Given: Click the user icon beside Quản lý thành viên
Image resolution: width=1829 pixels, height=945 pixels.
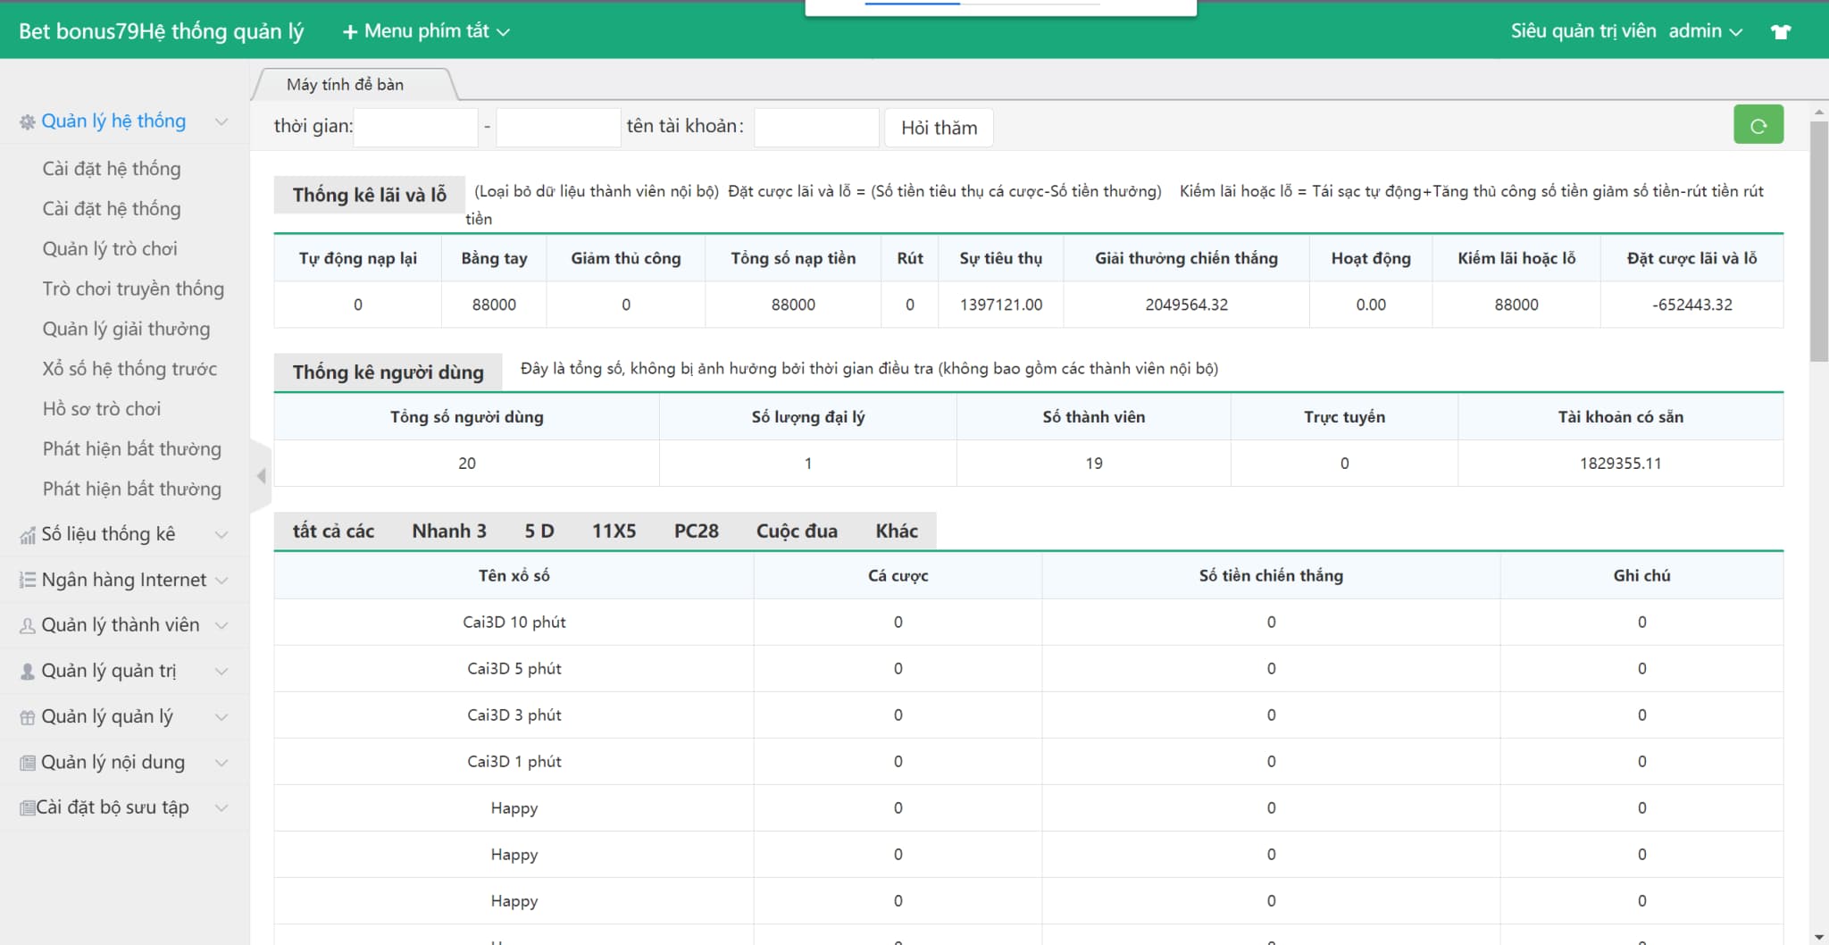Looking at the screenshot, I should (28, 625).
